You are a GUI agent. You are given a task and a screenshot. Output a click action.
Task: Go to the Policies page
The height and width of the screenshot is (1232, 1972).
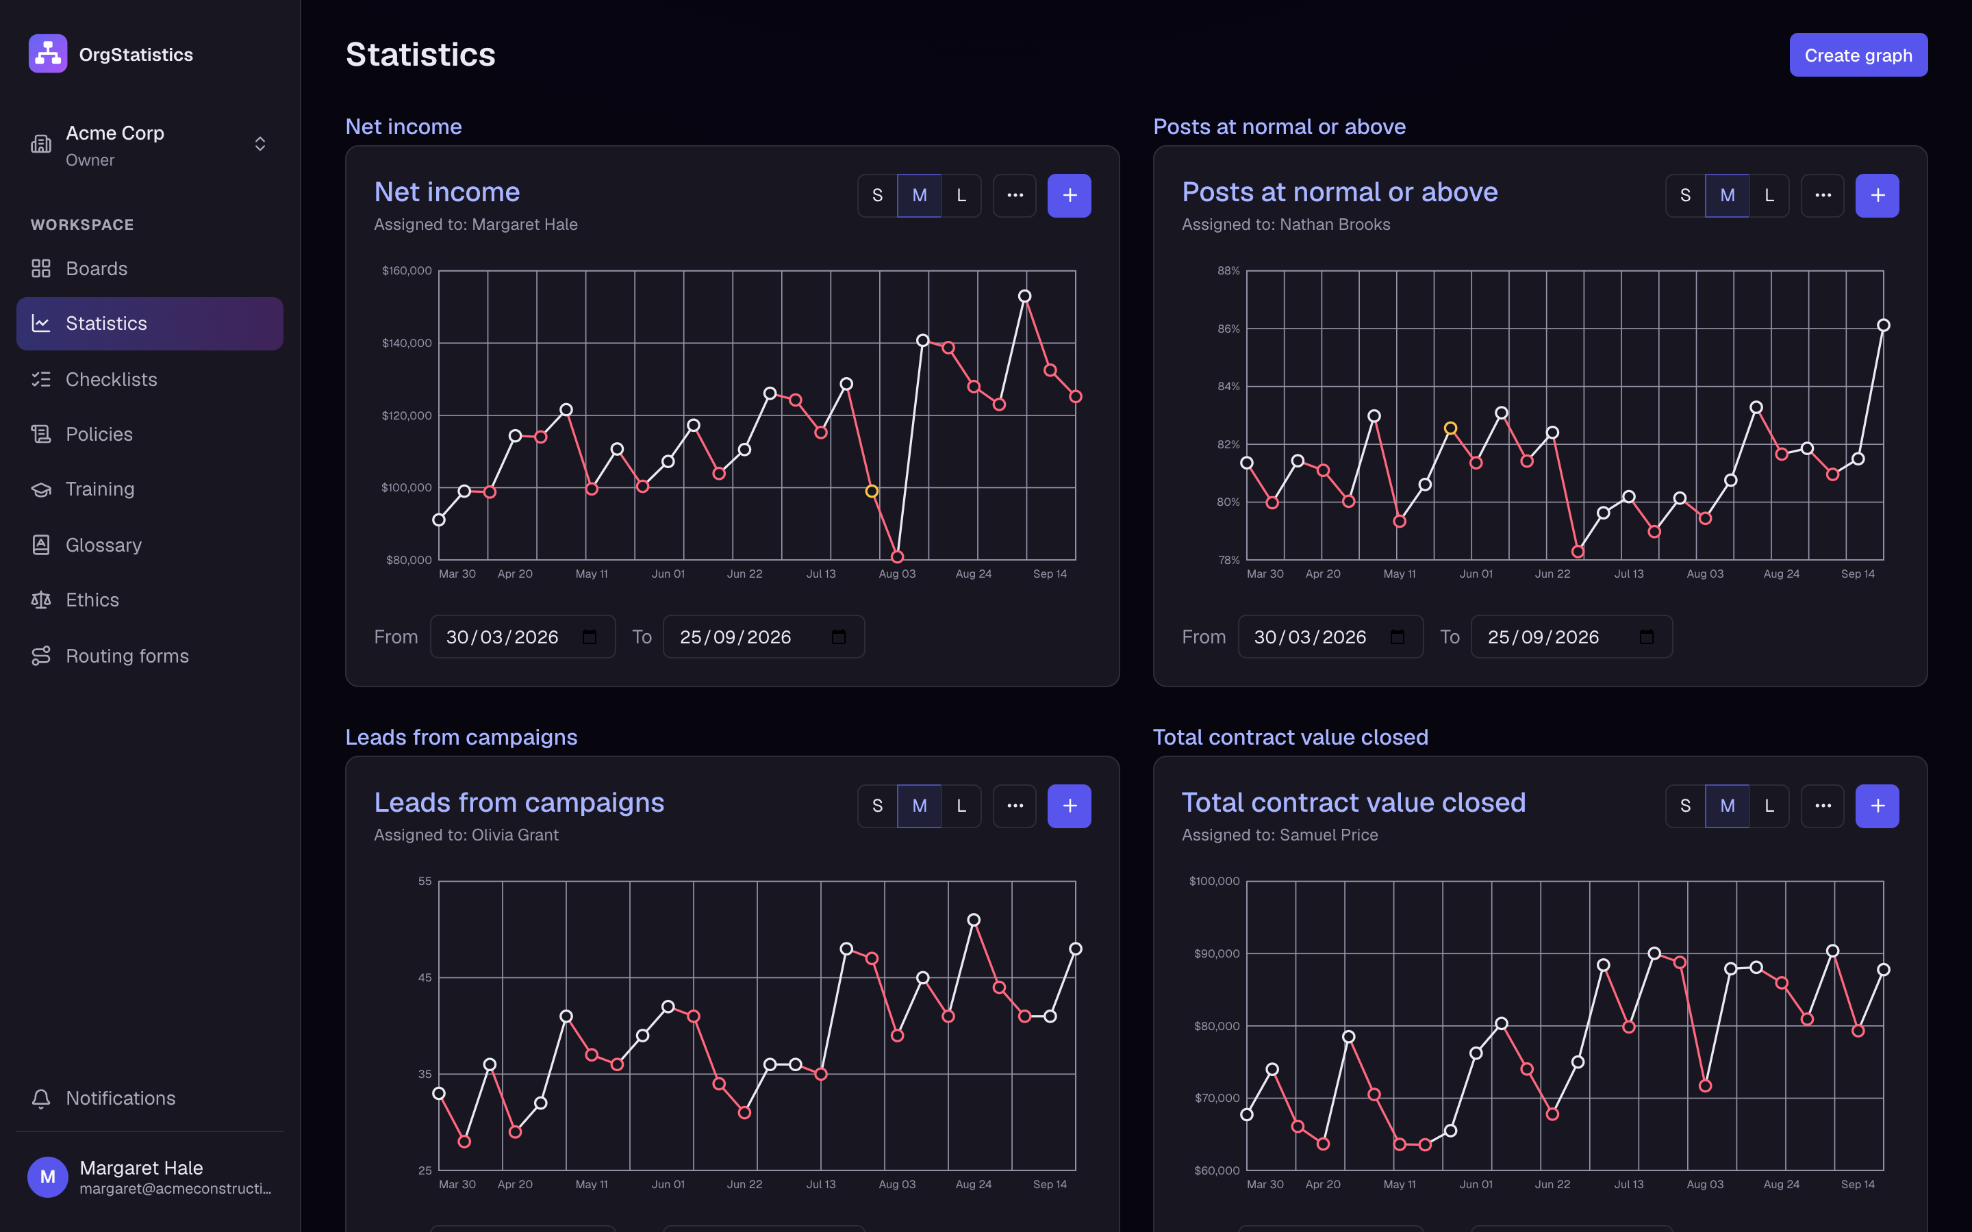(x=150, y=435)
